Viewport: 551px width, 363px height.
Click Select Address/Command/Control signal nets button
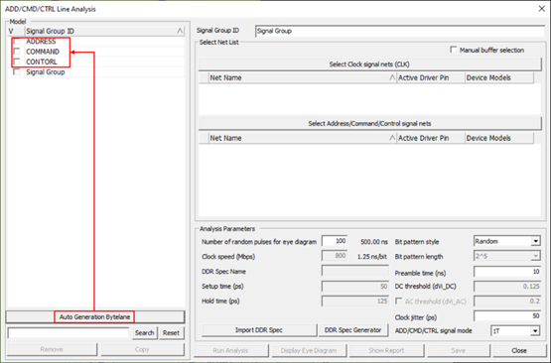[369, 124]
